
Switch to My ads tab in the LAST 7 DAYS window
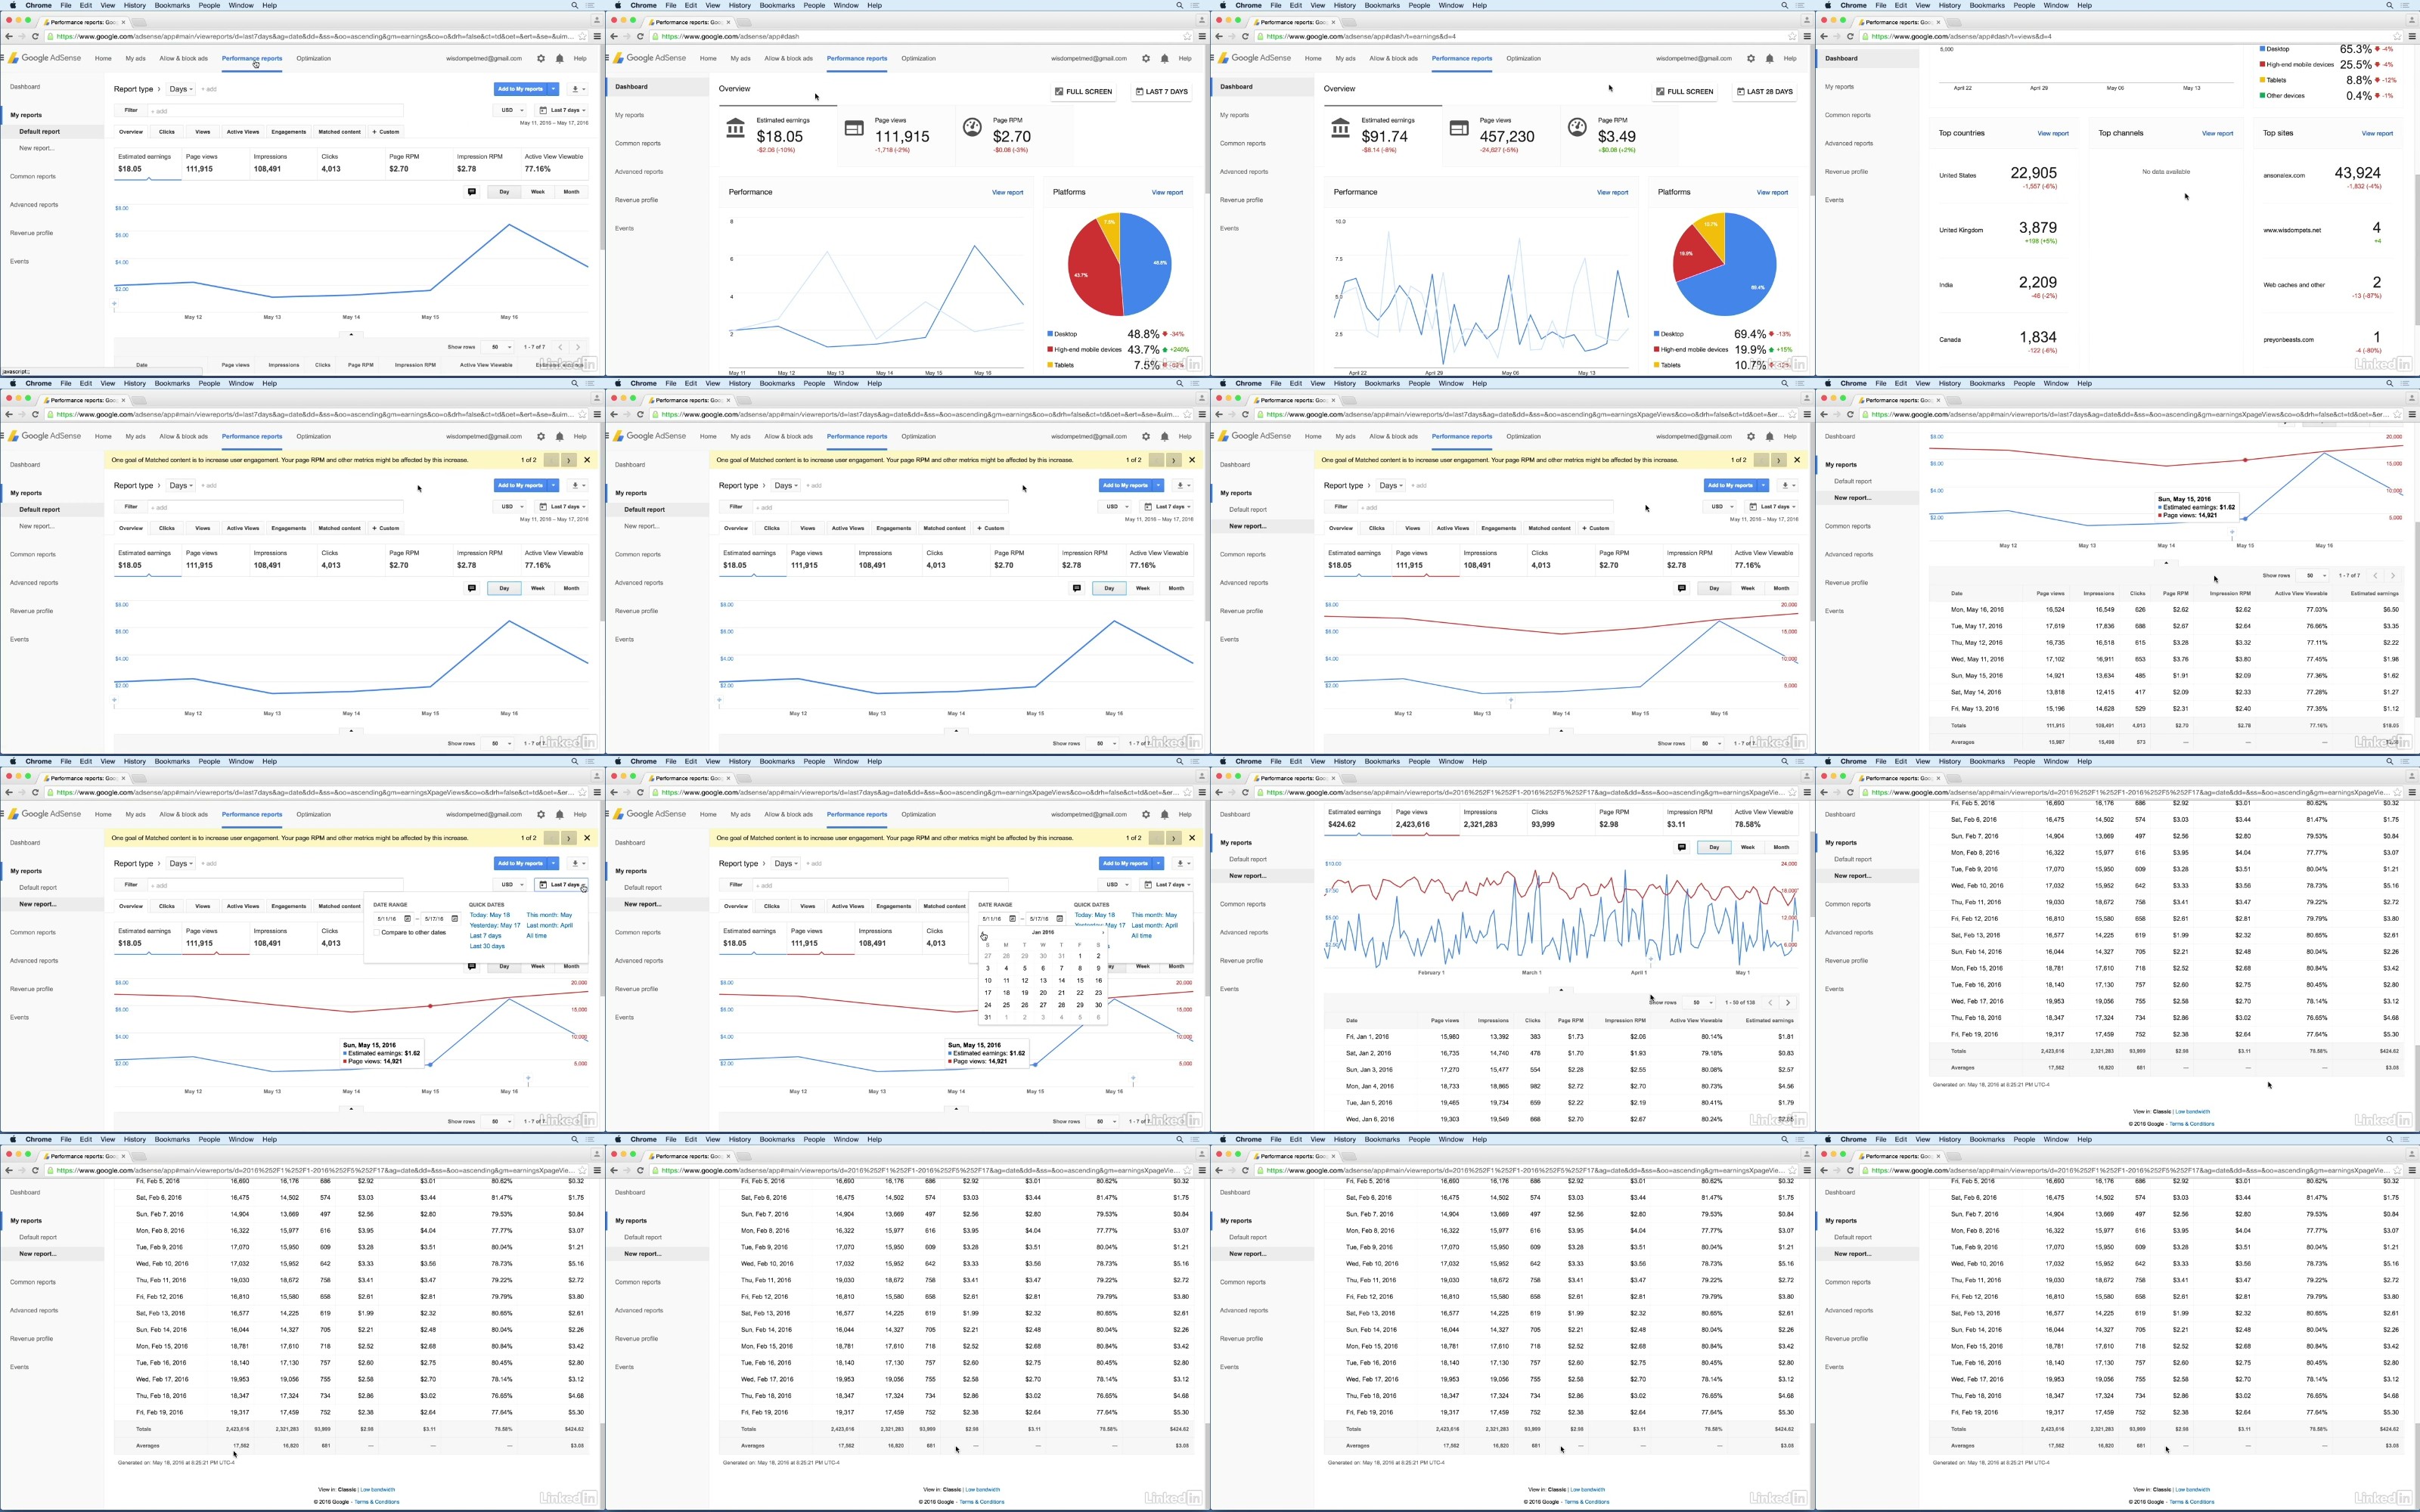click(740, 58)
